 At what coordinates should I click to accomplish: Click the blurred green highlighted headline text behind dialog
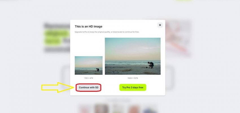(x=57, y=37)
